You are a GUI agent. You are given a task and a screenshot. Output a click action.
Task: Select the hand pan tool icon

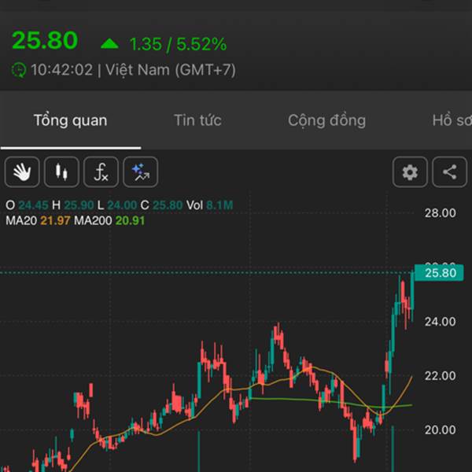click(22, 171)
